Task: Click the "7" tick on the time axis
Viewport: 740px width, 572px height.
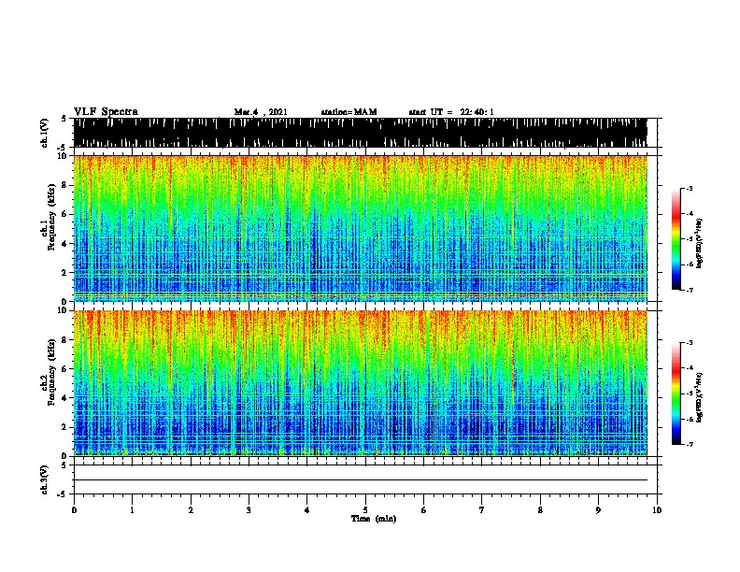Action: pyautogui.click(x=482, y=509)
